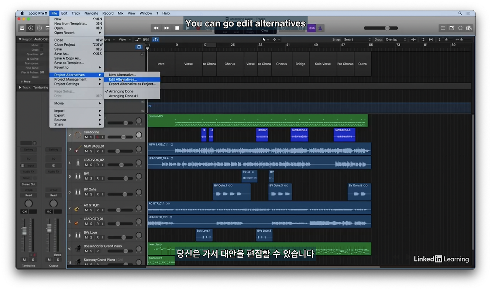Screen dimensions: 491x290
Task: Switch to Arranging Done #1 alternative
Action: click(132, 96)
